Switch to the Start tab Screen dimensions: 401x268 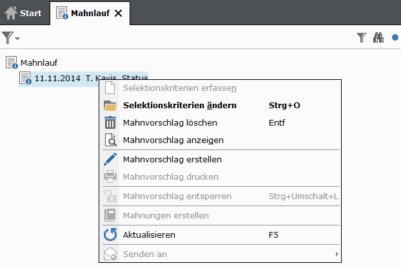(24, 13)
